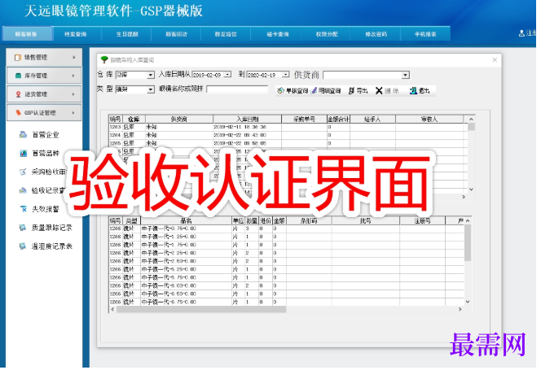Click the 退出 exit icon

click(413, 90)
